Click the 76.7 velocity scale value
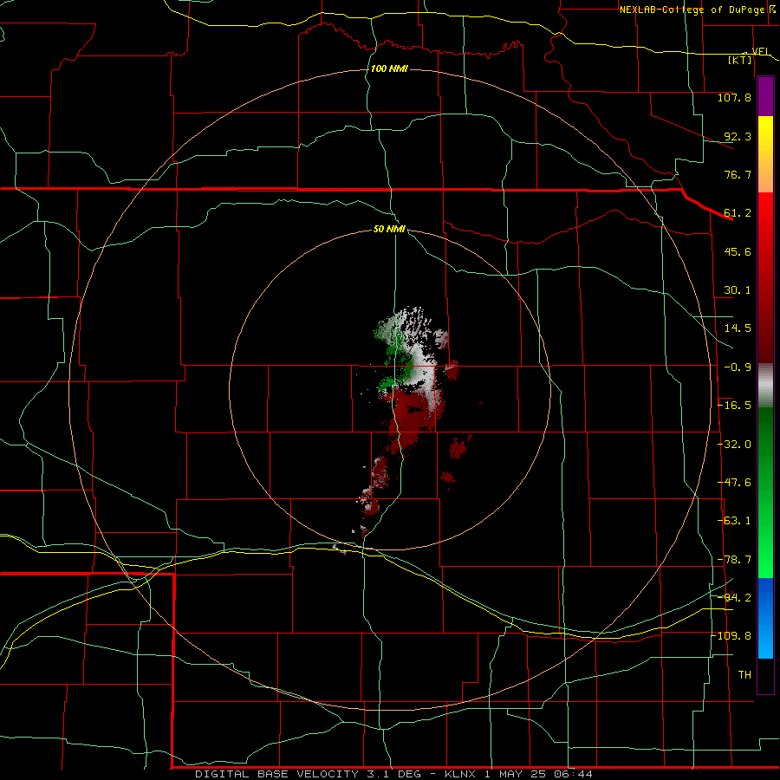This screenshot has height=780, width=780. [x=738, y=174]
